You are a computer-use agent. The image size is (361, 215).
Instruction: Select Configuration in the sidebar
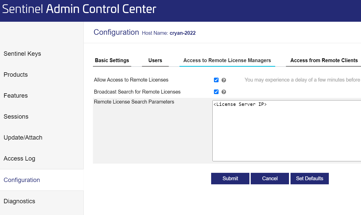pos(22,180)
